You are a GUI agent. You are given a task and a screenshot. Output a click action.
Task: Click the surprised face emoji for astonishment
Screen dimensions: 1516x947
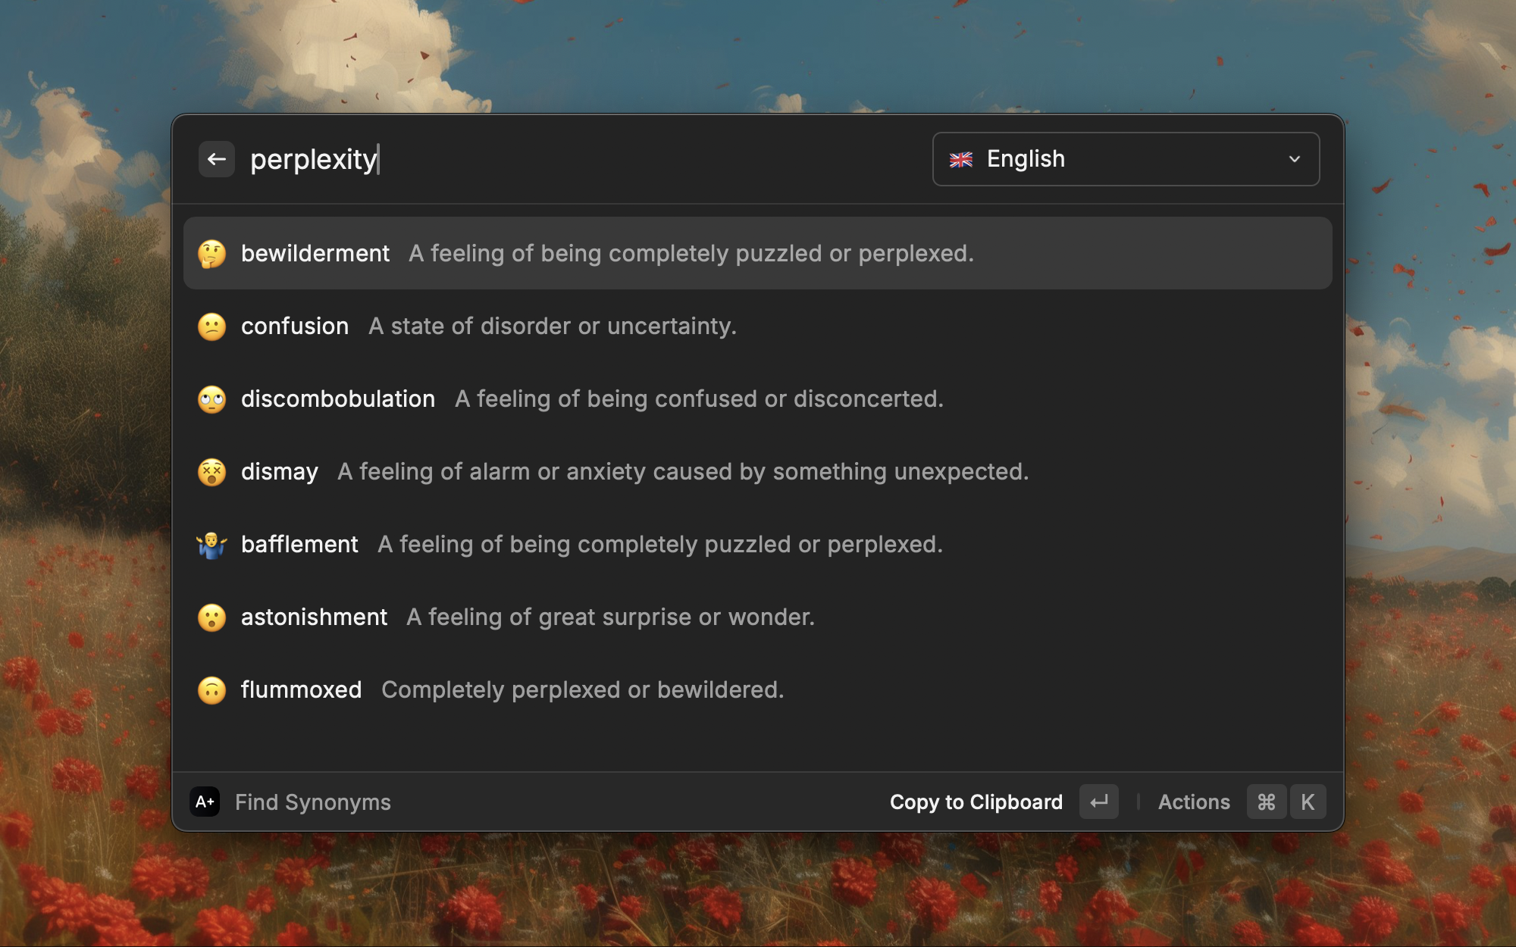point(212,617)
